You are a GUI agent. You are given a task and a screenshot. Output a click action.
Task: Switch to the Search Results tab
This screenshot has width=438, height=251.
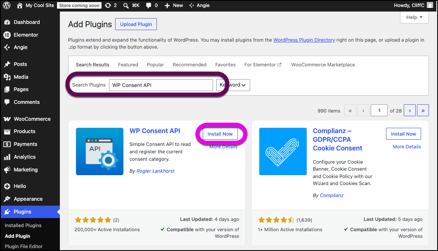(x=92, y=65)
